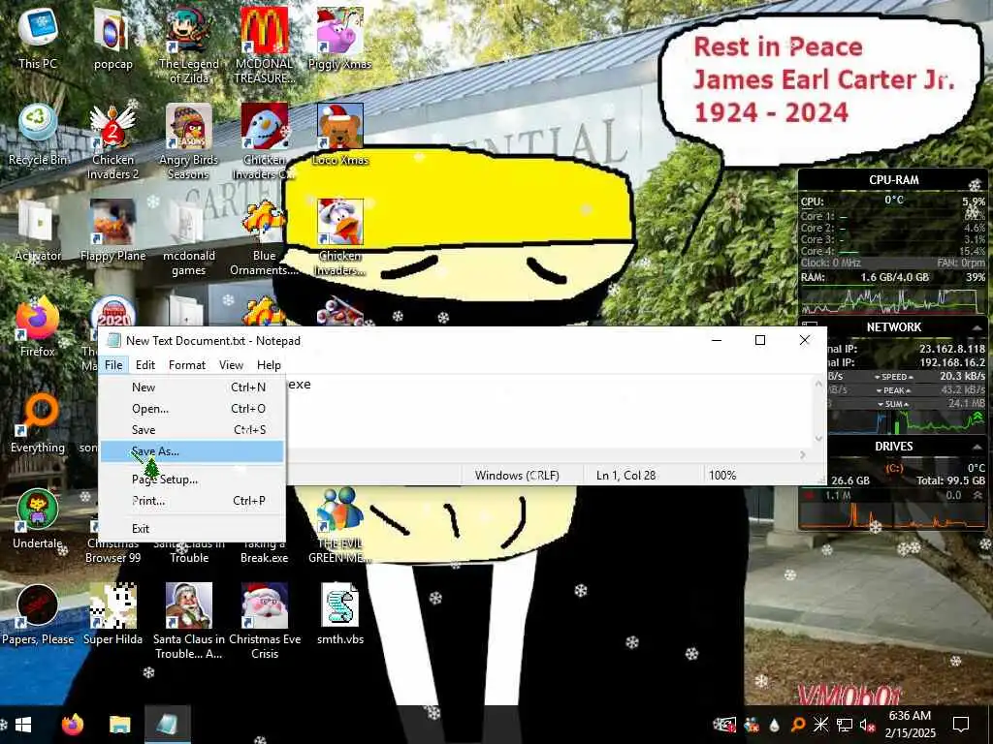This screenshot has height=744, width=993.
Task: Open the Format menu in Notepad
Action: [187, 365]
